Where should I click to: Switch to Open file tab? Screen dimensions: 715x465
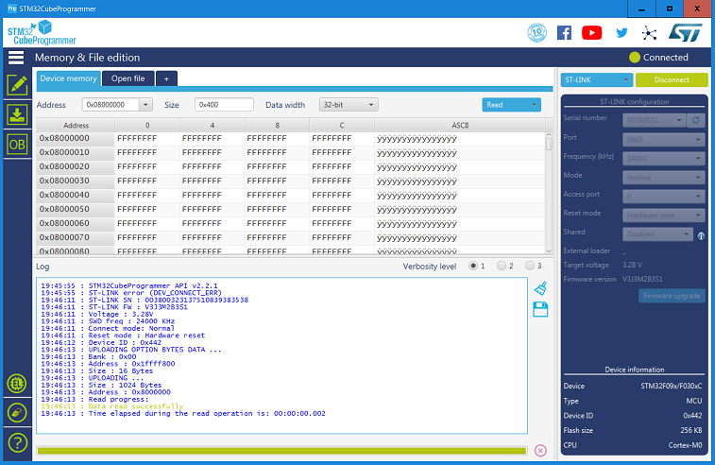(x=128, y=78)
